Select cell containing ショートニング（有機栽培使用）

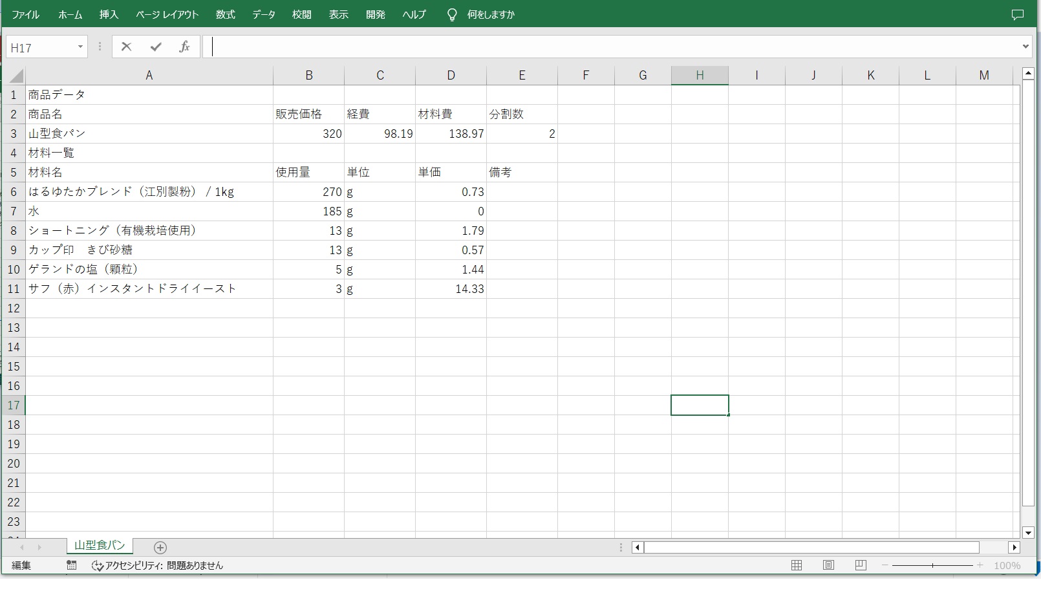click(149, 231)
